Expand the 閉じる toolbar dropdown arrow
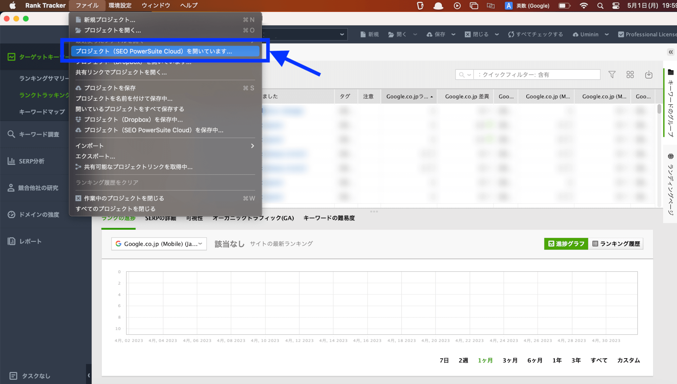This screenshot has width=677, height=384. coord(497,34)
